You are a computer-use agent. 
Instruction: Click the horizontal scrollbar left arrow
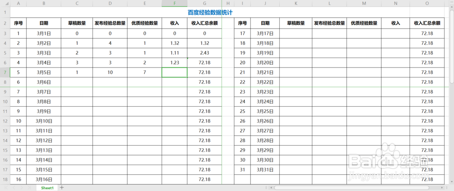271,187
